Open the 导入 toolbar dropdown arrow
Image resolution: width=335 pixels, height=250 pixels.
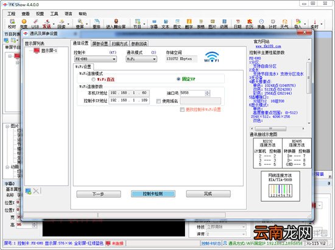point(305,24)
